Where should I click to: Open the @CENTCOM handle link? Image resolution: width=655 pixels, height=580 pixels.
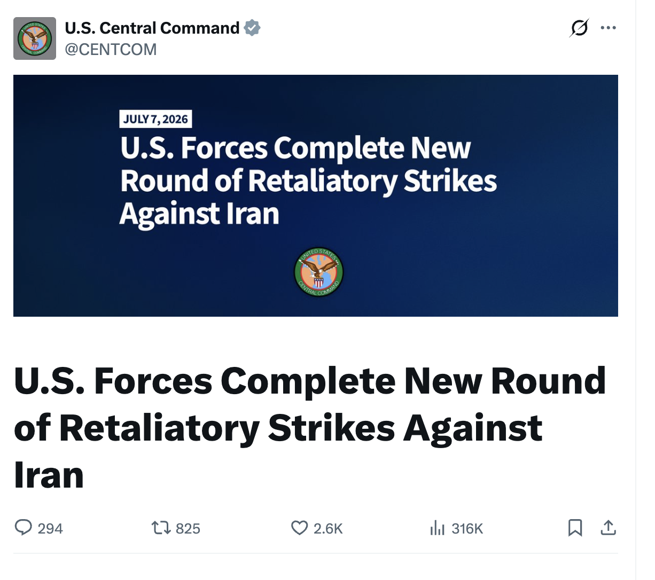tap(111, 49)
